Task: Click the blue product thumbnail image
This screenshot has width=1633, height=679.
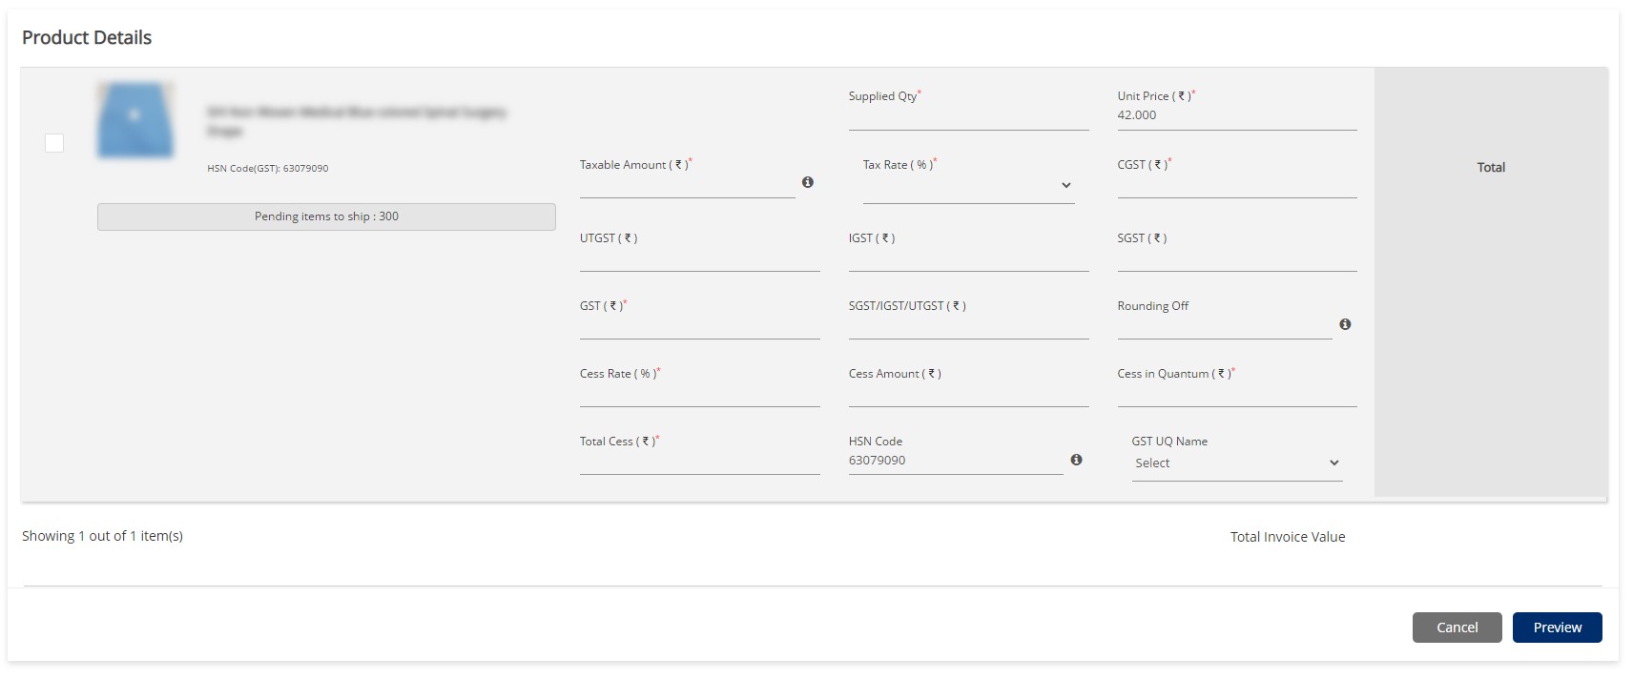Action: click(135, 120)
